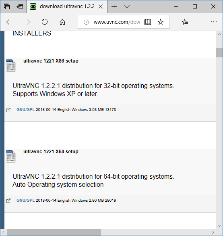Click the external link icon under X64 setup

(x=8, y=200)
